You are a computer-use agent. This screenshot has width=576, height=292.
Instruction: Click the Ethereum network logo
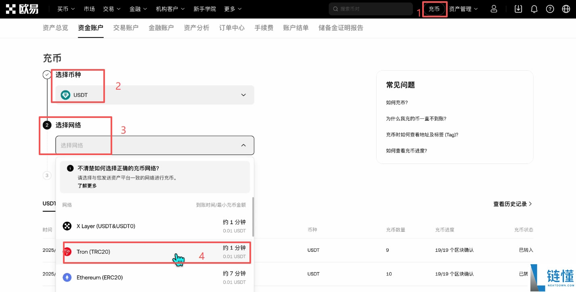pos(67,277)
